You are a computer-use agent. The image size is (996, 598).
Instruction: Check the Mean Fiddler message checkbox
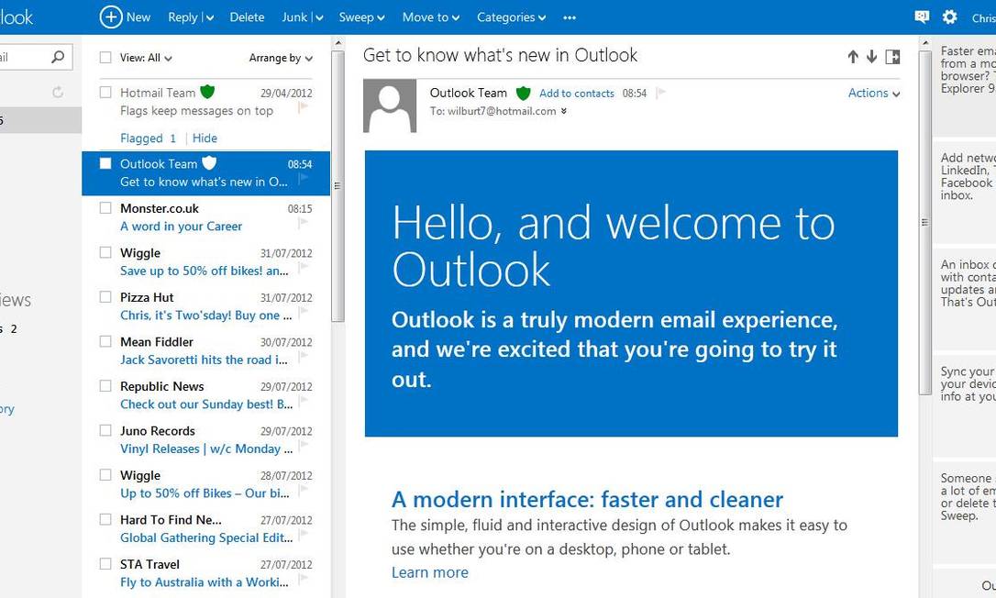(x=105, y=341)
